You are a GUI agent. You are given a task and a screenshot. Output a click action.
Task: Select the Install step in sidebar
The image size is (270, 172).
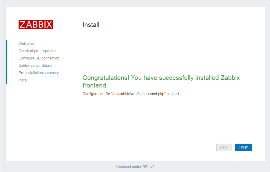coord(23,80)
